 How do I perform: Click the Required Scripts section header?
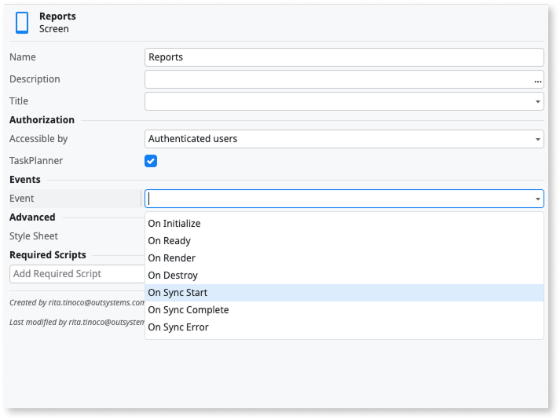(47, 255)
